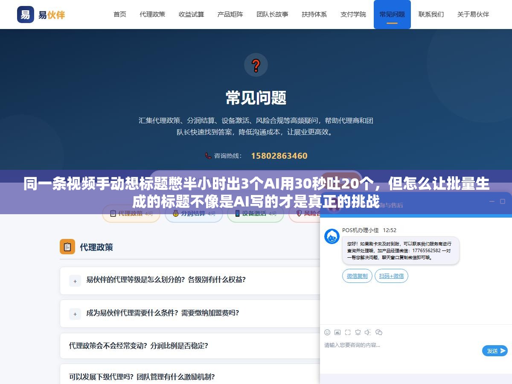Go to 收益试算 page
The width and height of the screenshot is (512, 384).
(x=191, y=15)
